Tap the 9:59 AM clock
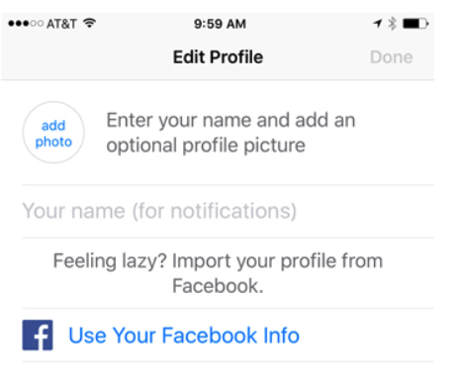The height and width of the screenshot is (386, 461). pos(220,24)
